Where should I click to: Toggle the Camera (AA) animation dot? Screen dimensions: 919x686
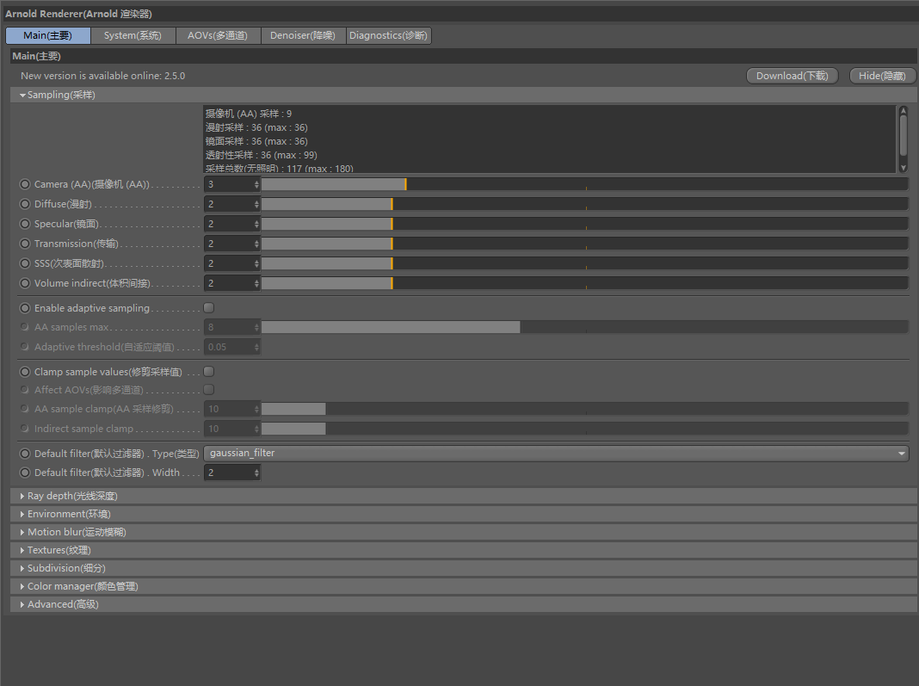click(25, 184)
